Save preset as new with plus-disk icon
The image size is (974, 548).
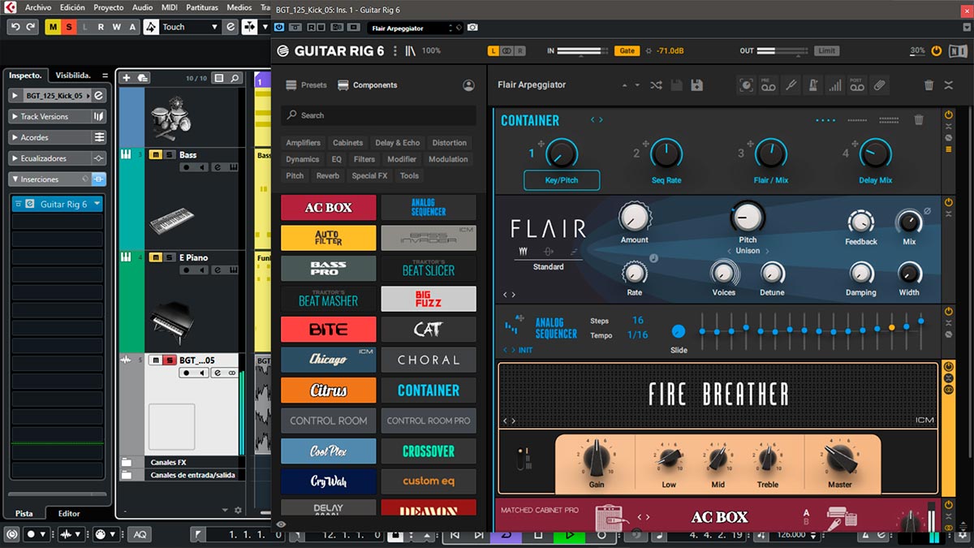696,84
